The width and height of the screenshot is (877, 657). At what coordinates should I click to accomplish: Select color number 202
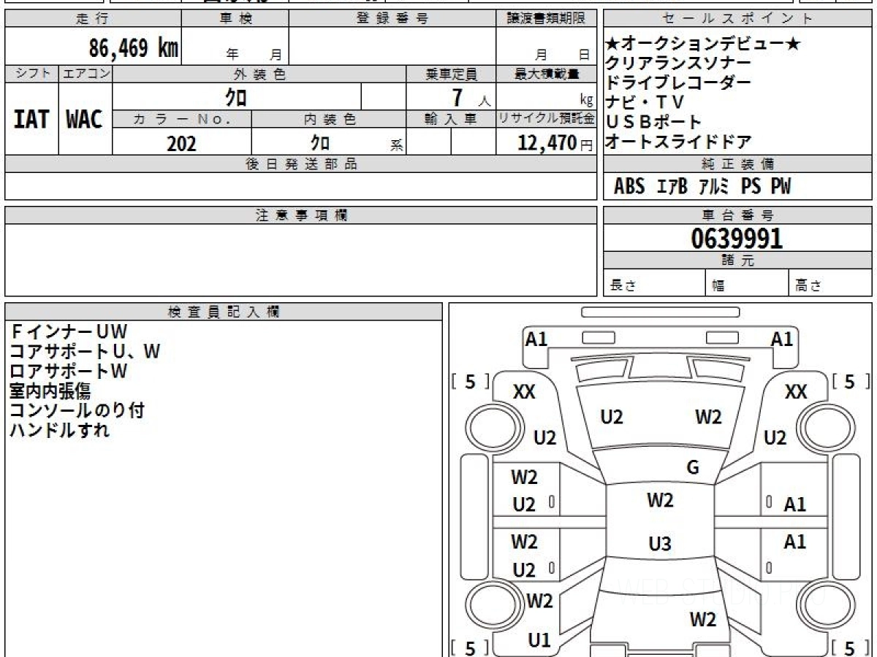(x=181, y=143)
